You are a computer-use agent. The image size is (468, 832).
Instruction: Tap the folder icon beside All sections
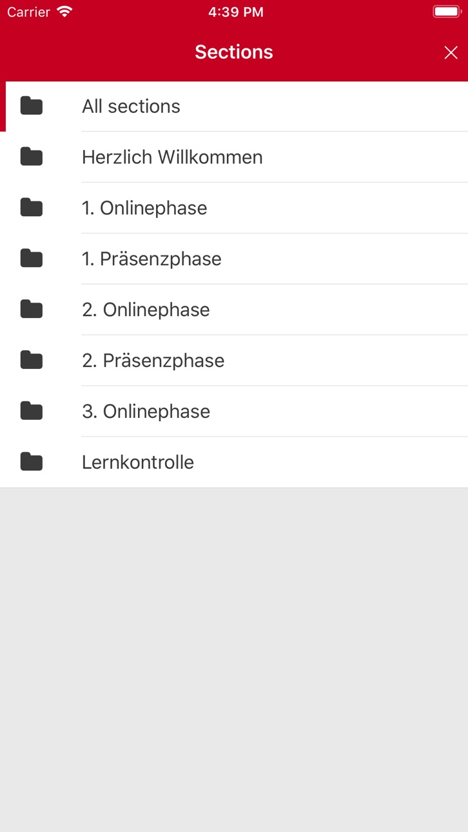point(32,106)
